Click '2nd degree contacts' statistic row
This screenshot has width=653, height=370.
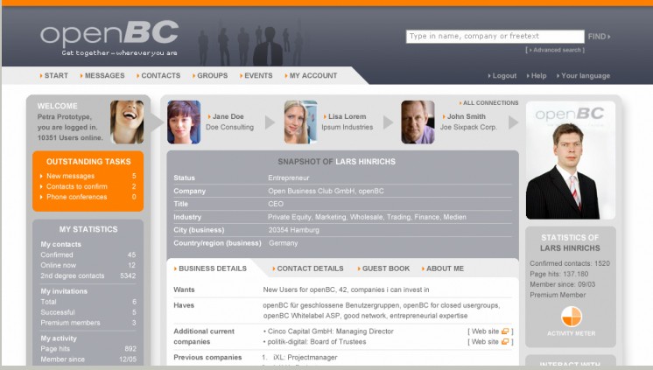coord(88,276)
